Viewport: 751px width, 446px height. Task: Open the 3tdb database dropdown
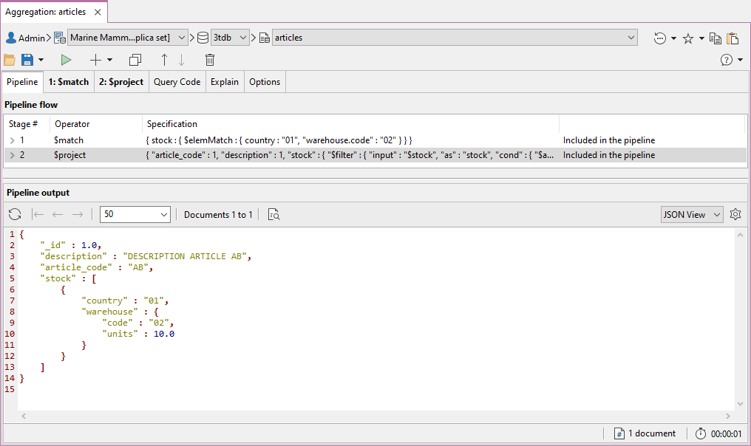click(230, 38)
